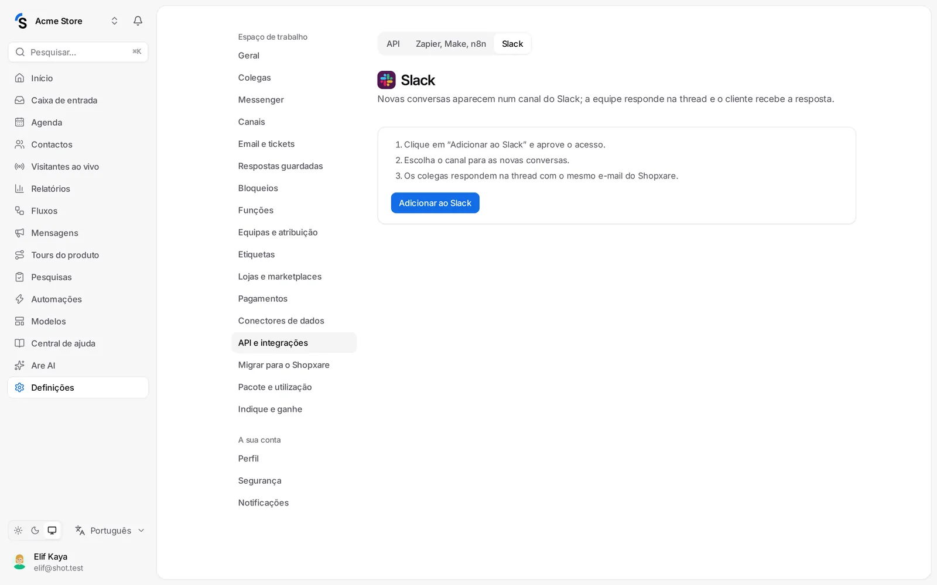
Task: Click the Fluxos icon
Action: click(19, 211)
